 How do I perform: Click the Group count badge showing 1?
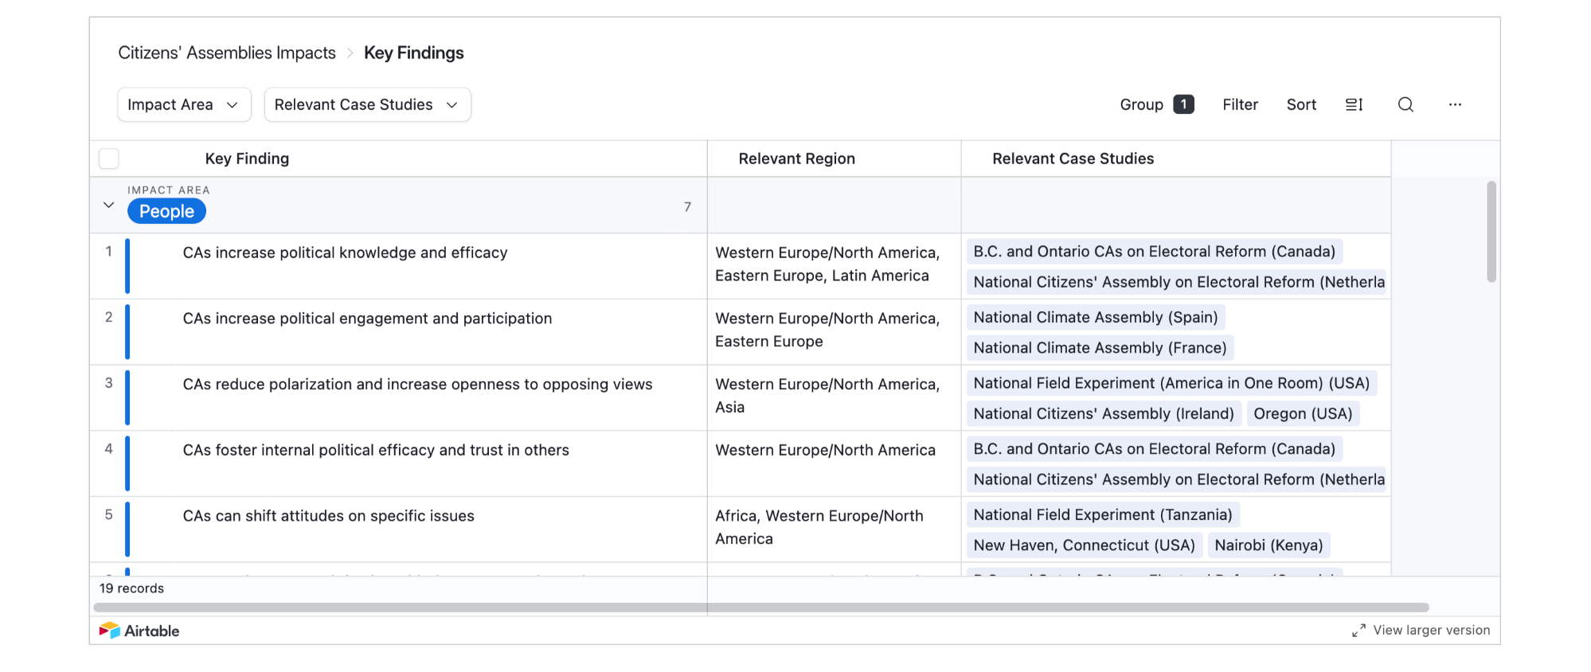[x=1183, y=104]
